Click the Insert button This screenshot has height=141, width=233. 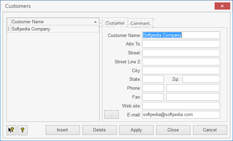coord(62,130)
